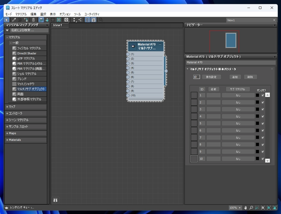Click Lay Out Children icon

[80, 20]
